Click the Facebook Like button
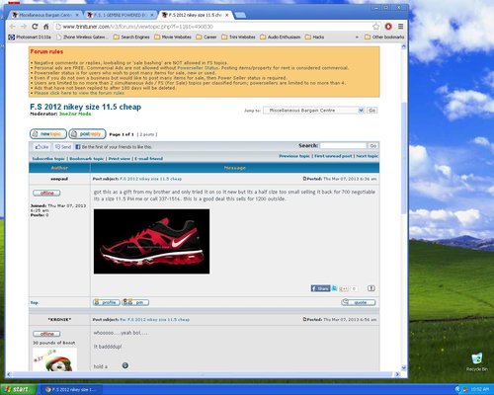 pos(42,147)
